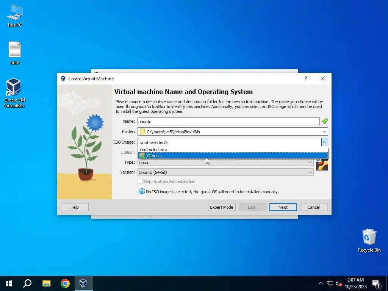Screen dimensions: 388x291
Task: Switch to VirtualBox taskbar icon
Action: (x=83, y=283)
